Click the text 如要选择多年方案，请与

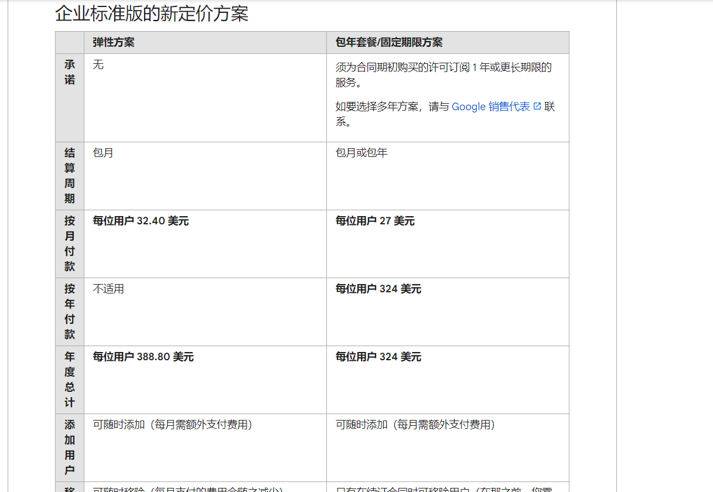click(x=393, y=107)
